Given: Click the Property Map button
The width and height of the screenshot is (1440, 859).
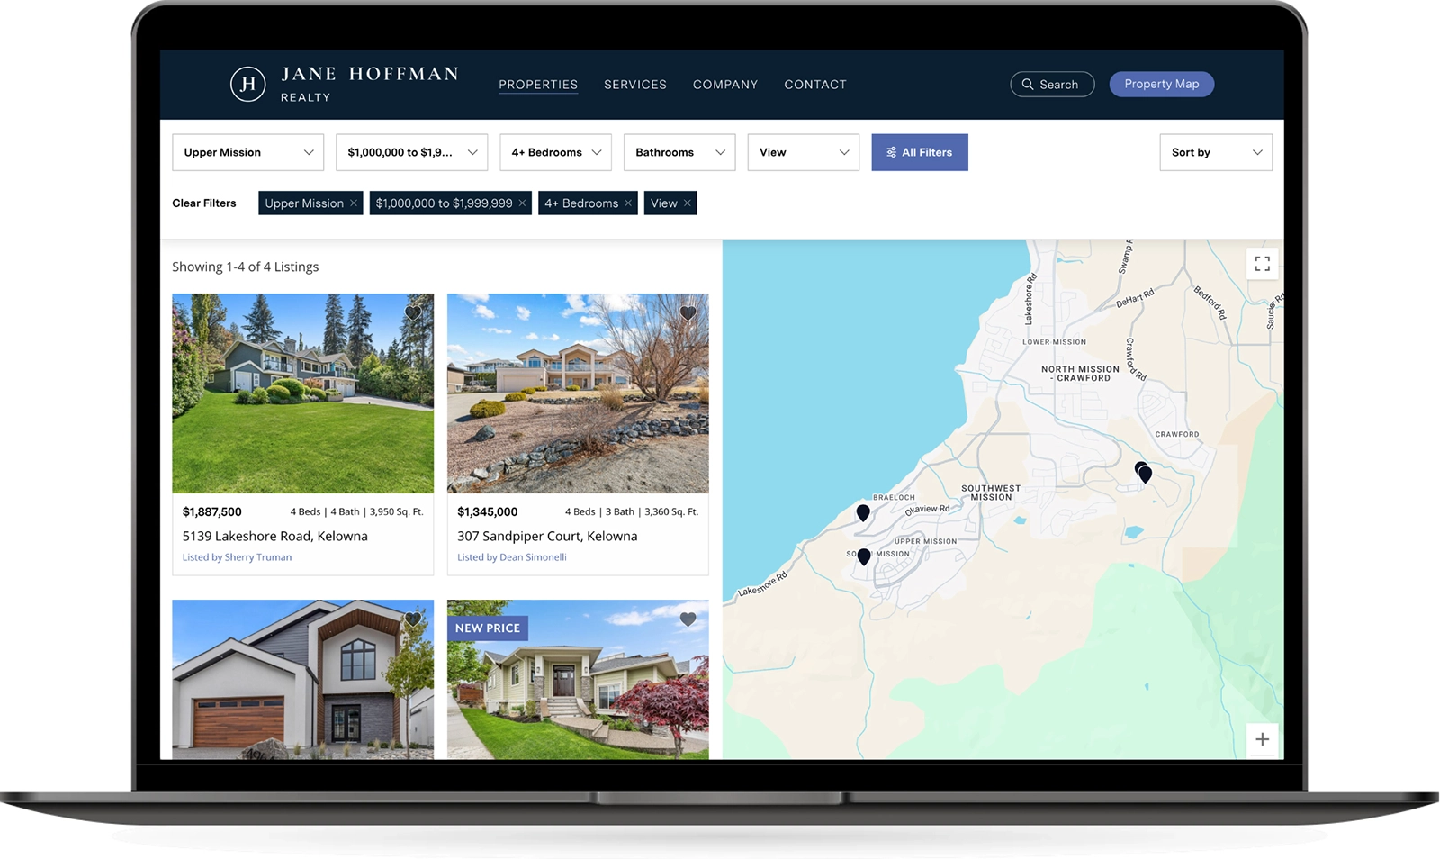Looking at the screenshot, I should [1161, 84].
